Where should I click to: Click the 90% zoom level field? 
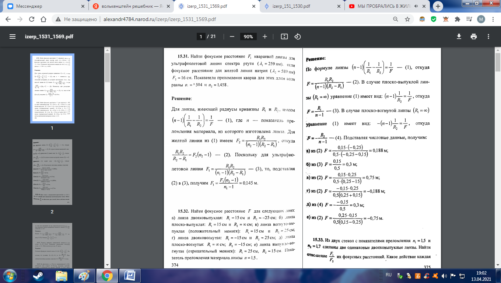pos(248,36)
